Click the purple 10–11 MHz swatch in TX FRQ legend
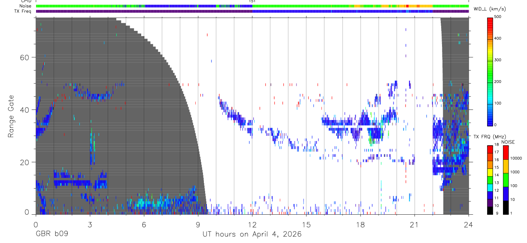 click(491, 203)
